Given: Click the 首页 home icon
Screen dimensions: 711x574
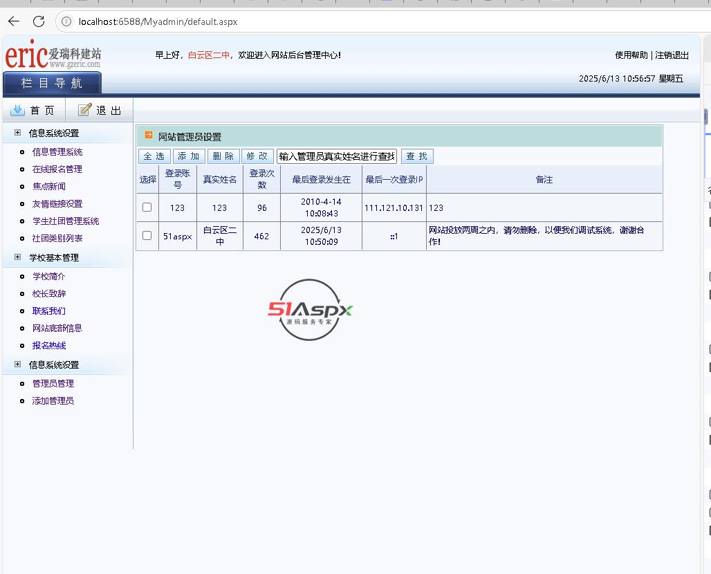Looking at the screenshot, I should pos(17,110).
